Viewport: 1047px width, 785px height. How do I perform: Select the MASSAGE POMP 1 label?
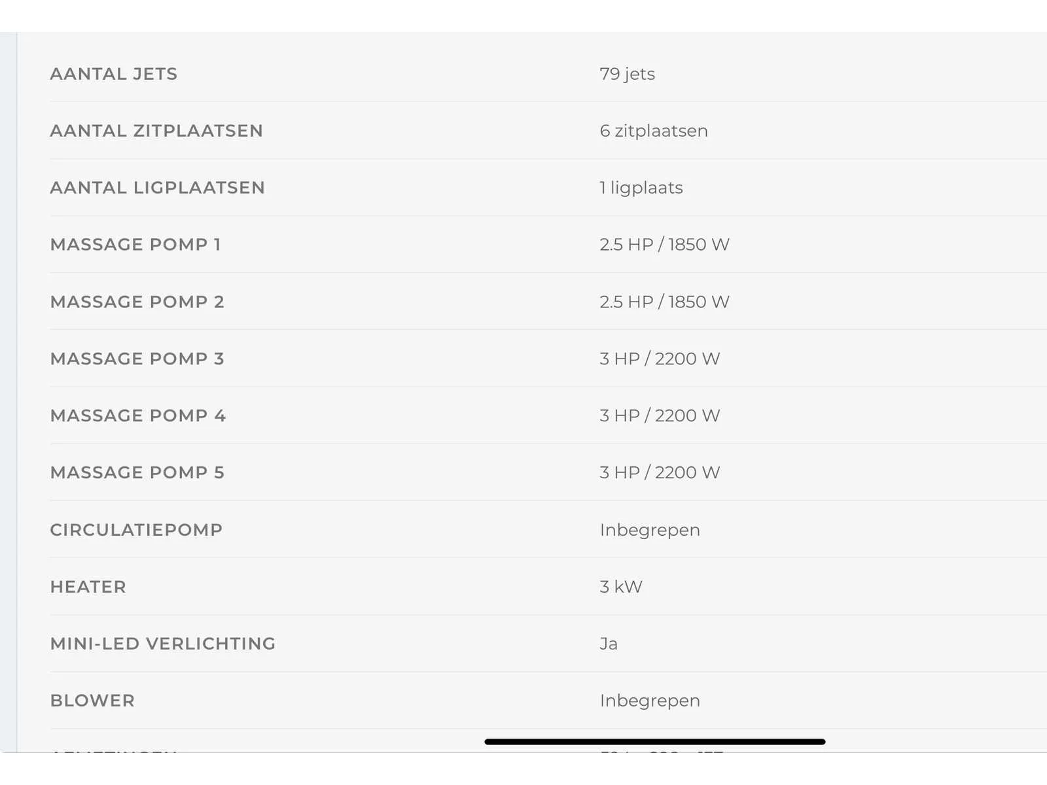pyautogui.click(x=135, y=245)
